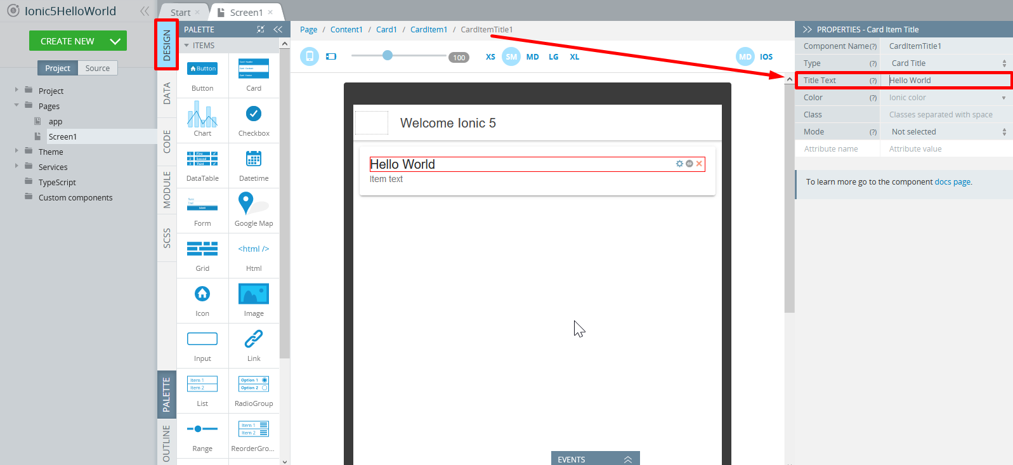Open the Mode dropdown Not selected
The width and height of the screenshot is (1013, 465).
tap(946, 132)
